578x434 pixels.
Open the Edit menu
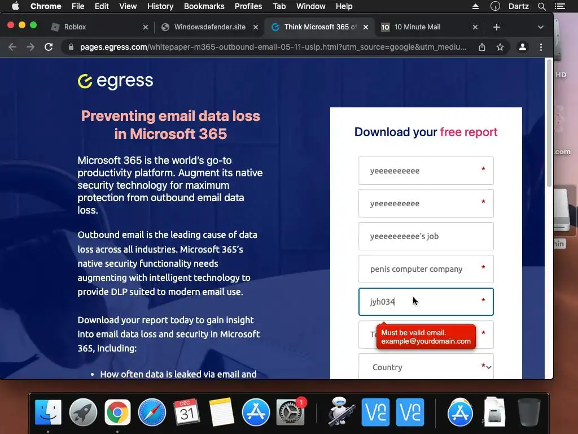(x=102, y=6)
